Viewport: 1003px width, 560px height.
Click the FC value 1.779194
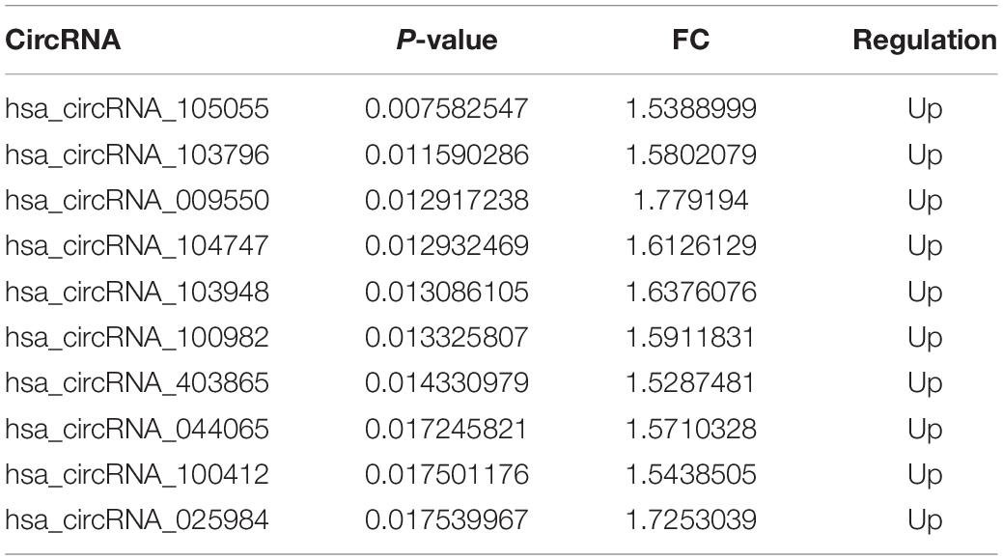click(x=691, y=200)
